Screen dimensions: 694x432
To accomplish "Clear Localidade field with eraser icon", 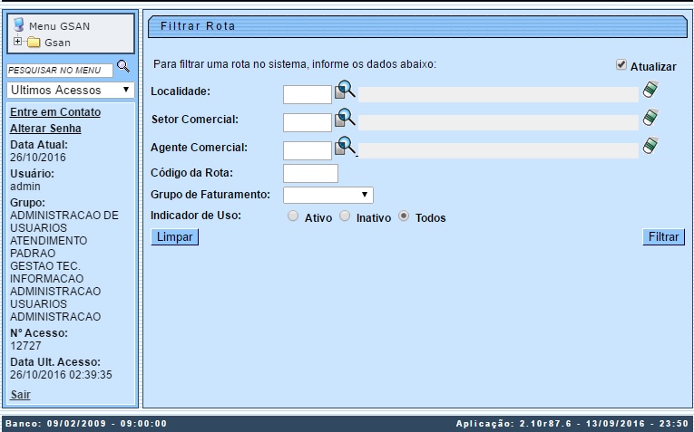I will 650,90.
